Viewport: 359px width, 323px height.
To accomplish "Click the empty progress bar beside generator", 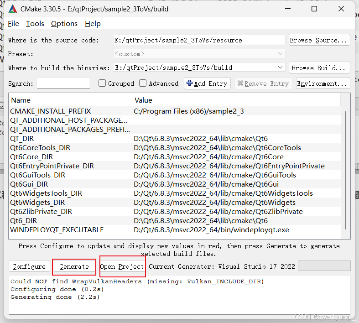I will coord(324,266).
